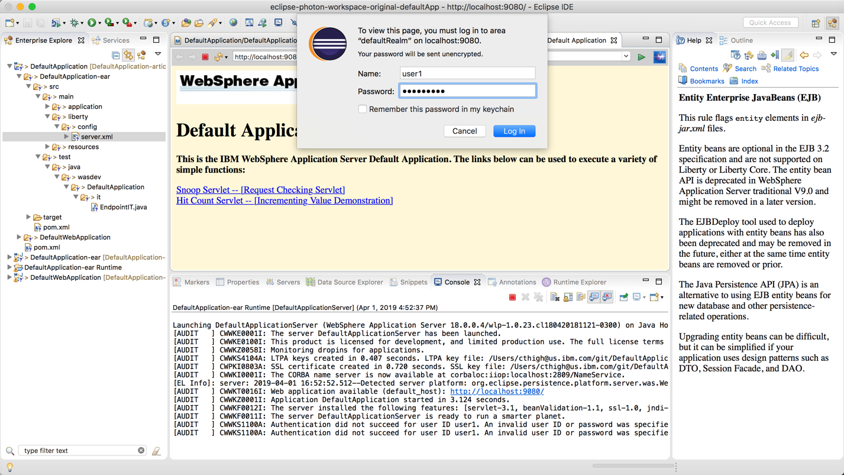Toggle Highlight Search Terms brush in Help
This screenshot has height=475, width=844.
(x=788, y=55)
